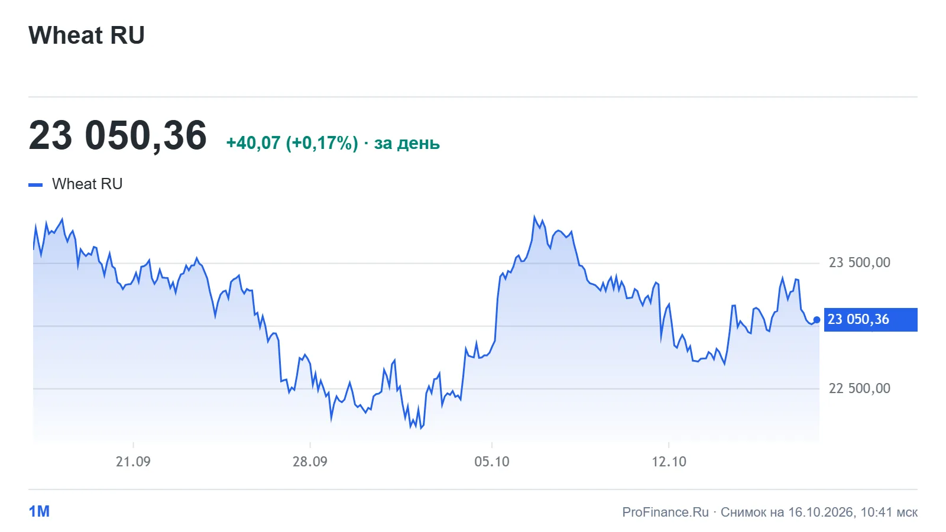Click the 28.09 date axis label
The image size is (946, 532).
(310, 462)
